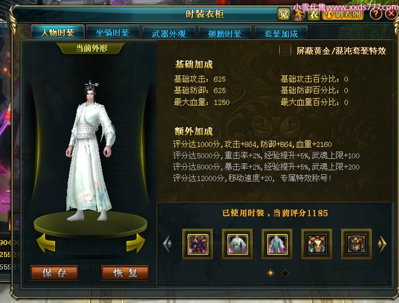Open the 御衣阁 orange button
This screenshot has height=303, width=399.
coord(343,14)
